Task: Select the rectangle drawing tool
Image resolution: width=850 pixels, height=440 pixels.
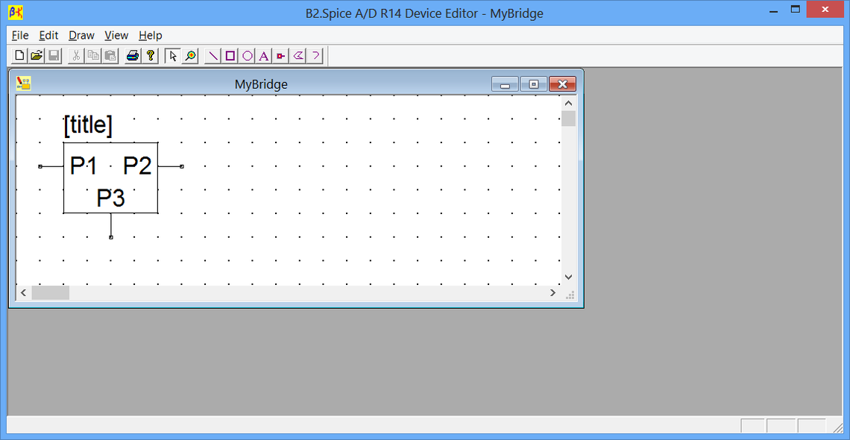Action: click(229, 55)
